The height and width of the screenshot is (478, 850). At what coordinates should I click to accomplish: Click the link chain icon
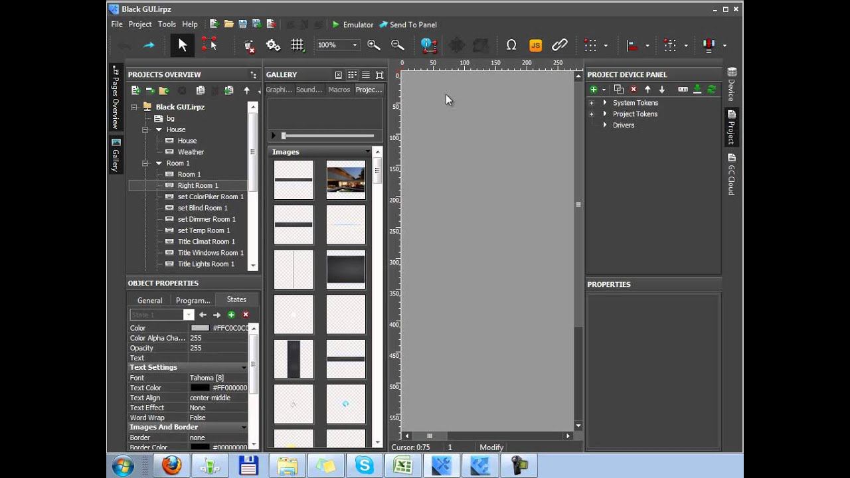pos(560,45)
